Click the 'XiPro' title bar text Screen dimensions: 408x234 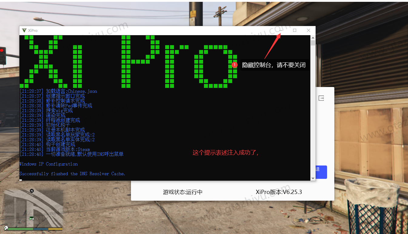pyautogui.click(x=33, y=30)
